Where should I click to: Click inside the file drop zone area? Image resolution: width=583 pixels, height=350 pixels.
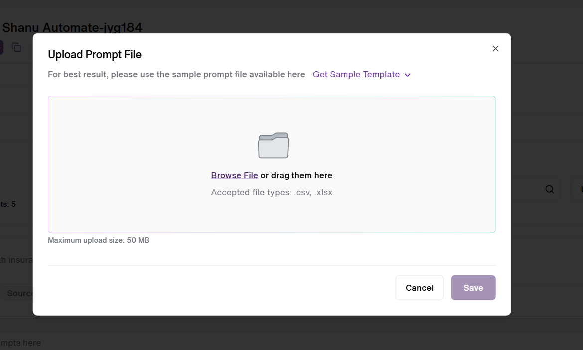tap(272, 164)
